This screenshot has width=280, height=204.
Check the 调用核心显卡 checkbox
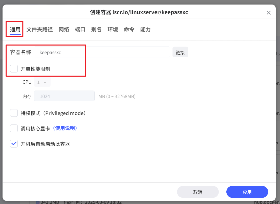(14, 128)
